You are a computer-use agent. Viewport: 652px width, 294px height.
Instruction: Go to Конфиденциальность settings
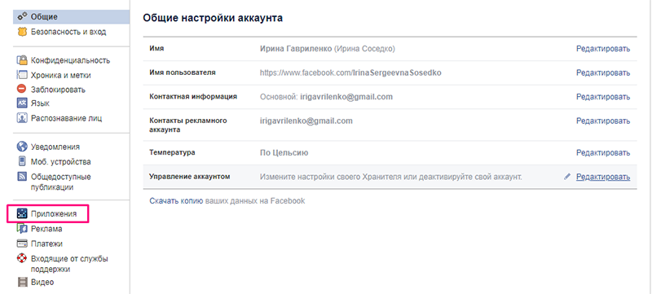pos(71,60)
